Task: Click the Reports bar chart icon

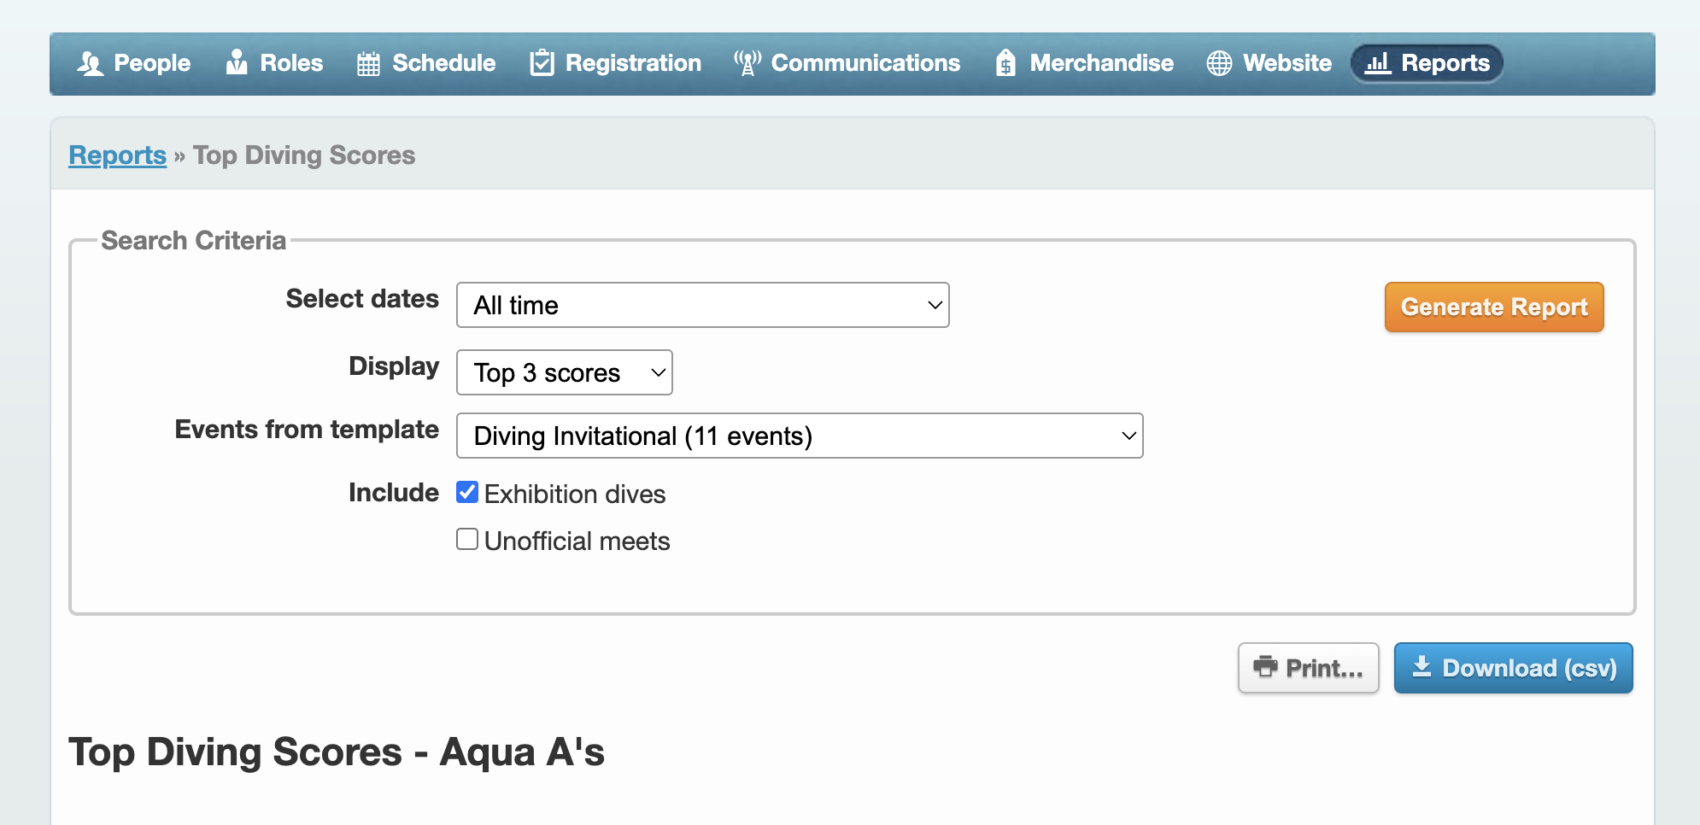Action: [x=1377, y=63]
